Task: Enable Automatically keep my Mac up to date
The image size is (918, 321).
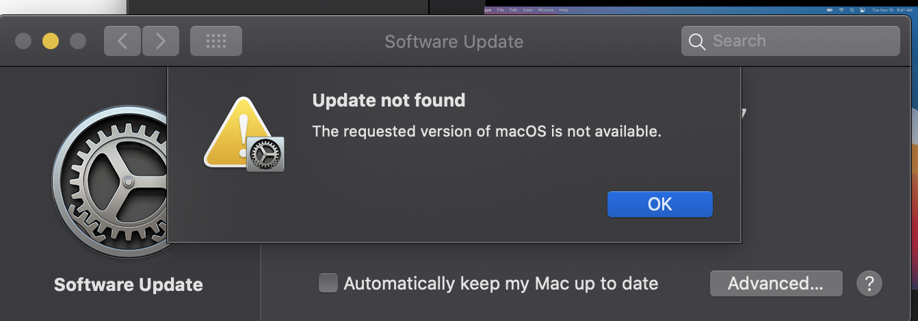Action: coord(328,283)
